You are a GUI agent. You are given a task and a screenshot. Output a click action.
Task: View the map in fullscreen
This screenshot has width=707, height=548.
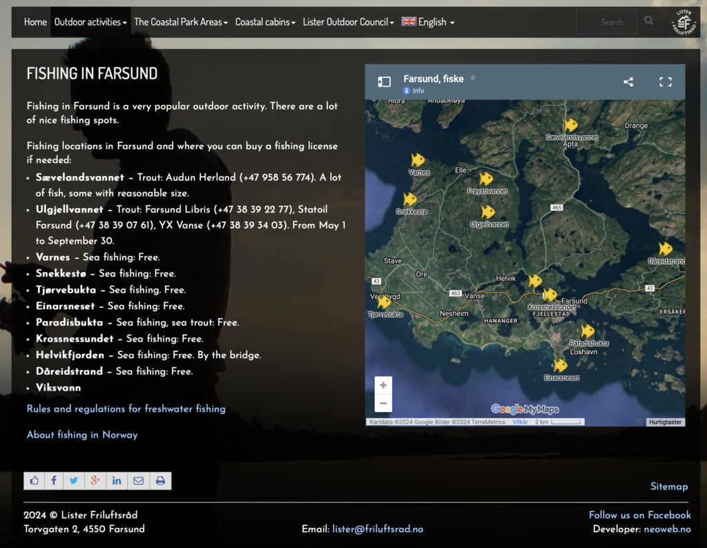click(x=665, y=81)
